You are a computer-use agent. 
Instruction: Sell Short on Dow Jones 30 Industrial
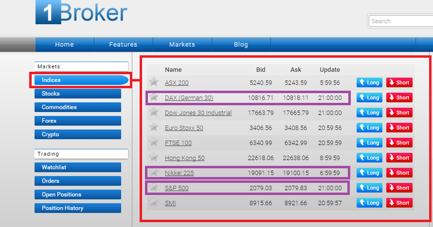[x=399, y=113]
